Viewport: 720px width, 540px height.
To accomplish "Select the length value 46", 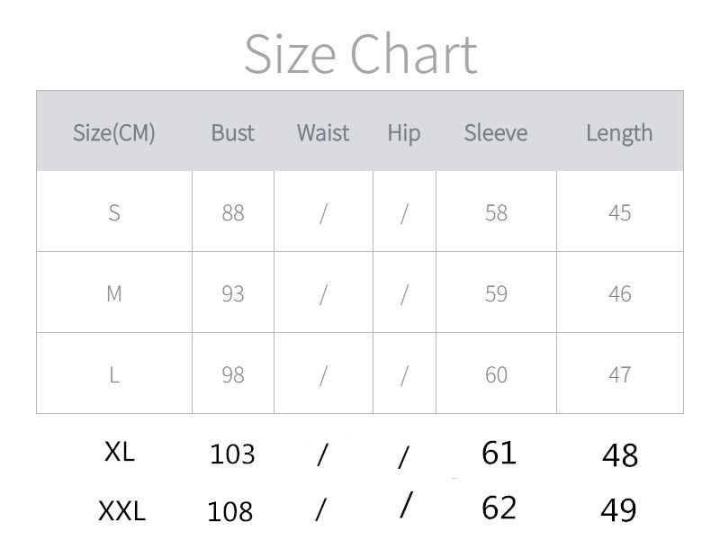I will coord(619,293).
